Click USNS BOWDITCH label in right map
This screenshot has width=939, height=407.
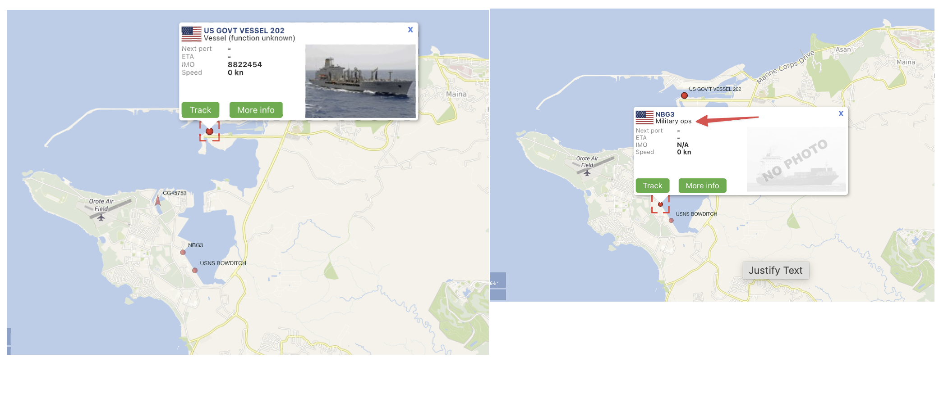click(696, 214)
